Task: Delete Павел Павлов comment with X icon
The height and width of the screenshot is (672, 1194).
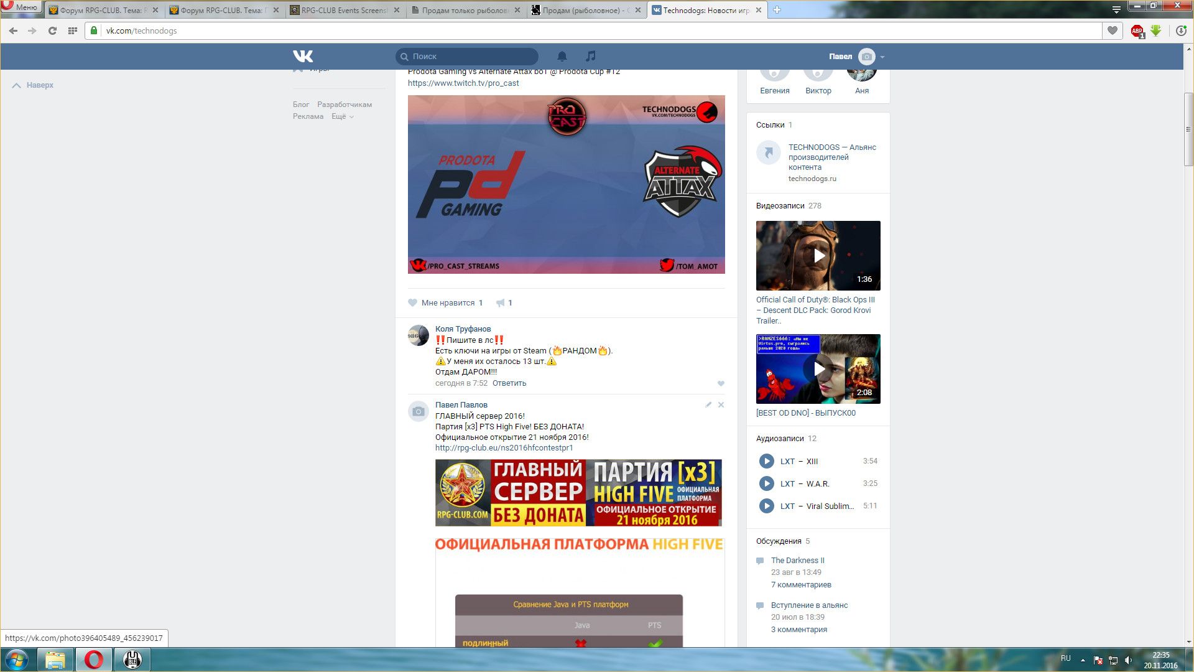Action: point(721,405)
